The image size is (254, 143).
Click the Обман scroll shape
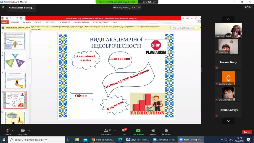coord(82,96)
